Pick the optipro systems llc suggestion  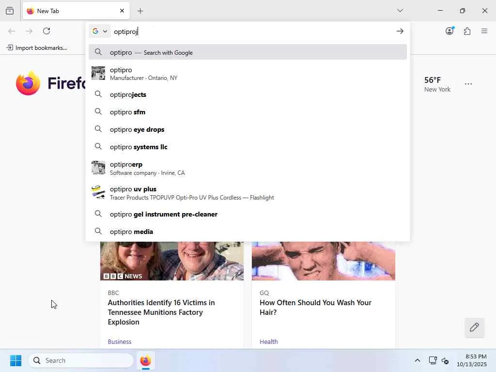(248, 147)
